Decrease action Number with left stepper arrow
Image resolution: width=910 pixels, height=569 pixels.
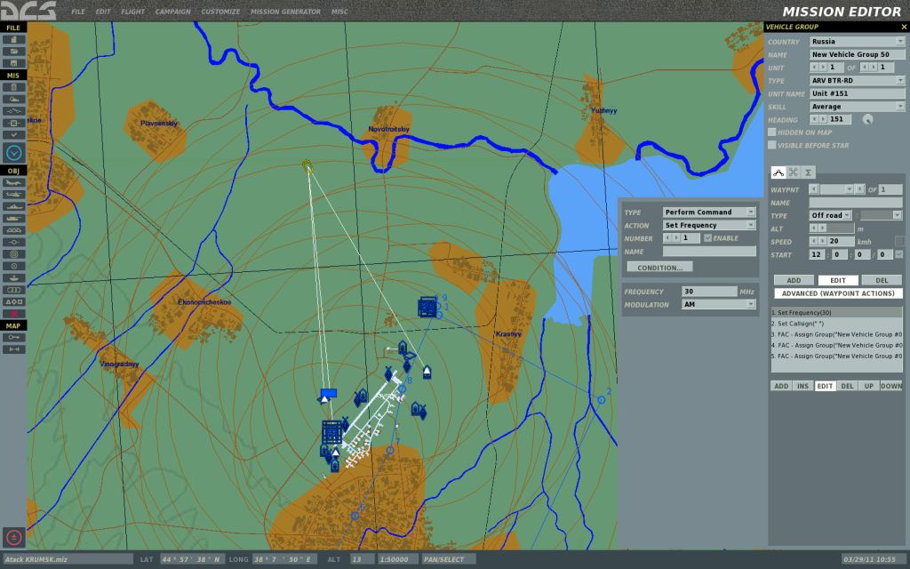[x=667, y=238]
